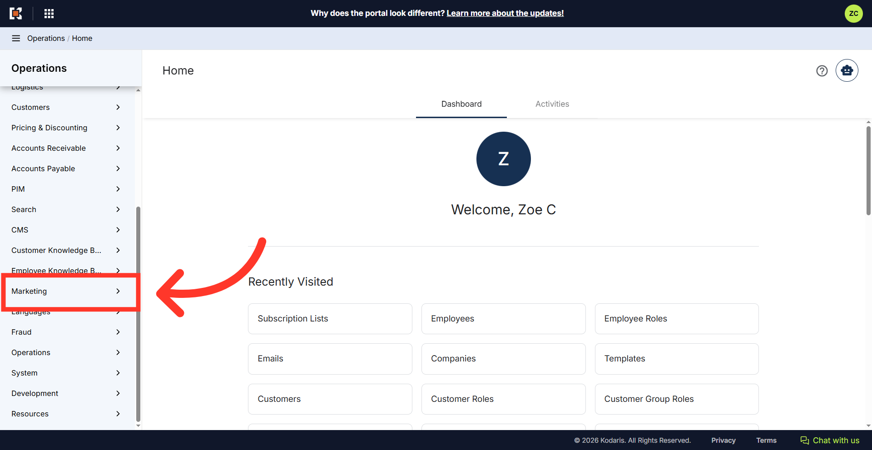This screenshot has height=450, width=872.
Task: Expand the Fraud sidebar section
Action: click(x=66, y=332)
